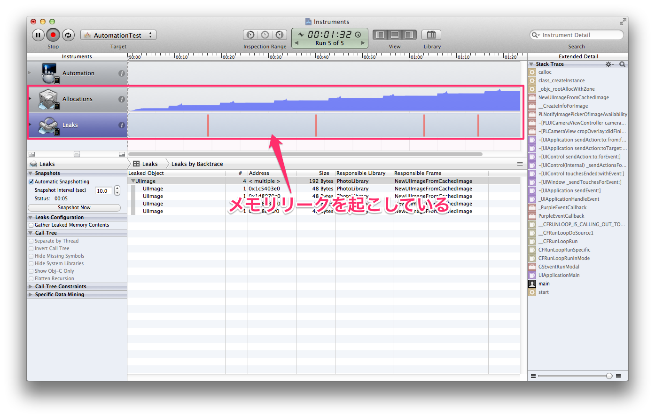Open the Library panel from the toolbar
655x418 pixels.
point(431,34)
